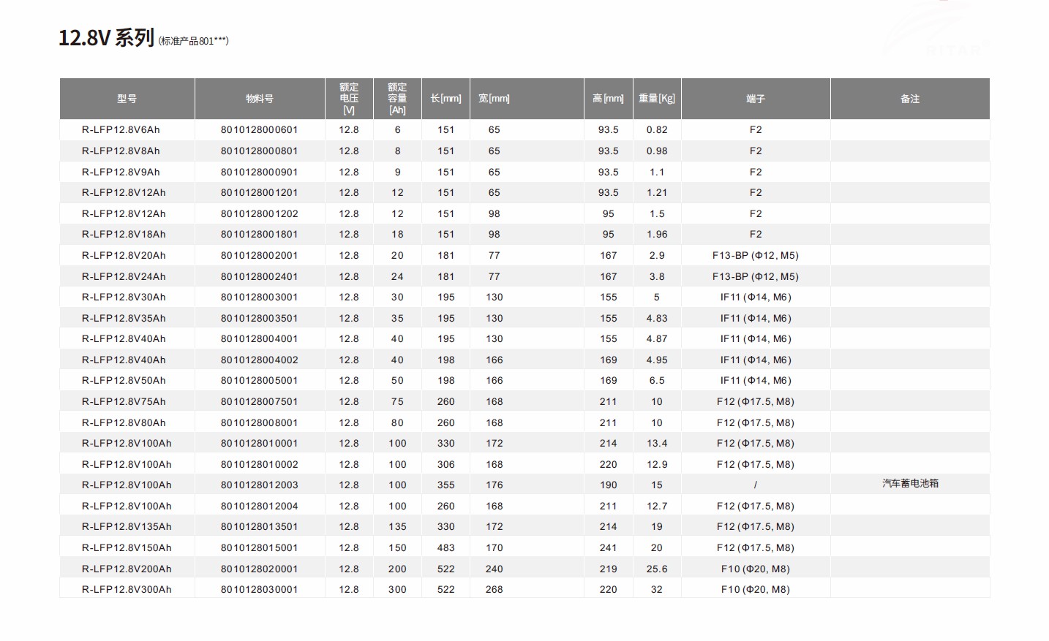Select the 型号 column header
Viewport: 1049px width, 641px height.
pos(127,99)
